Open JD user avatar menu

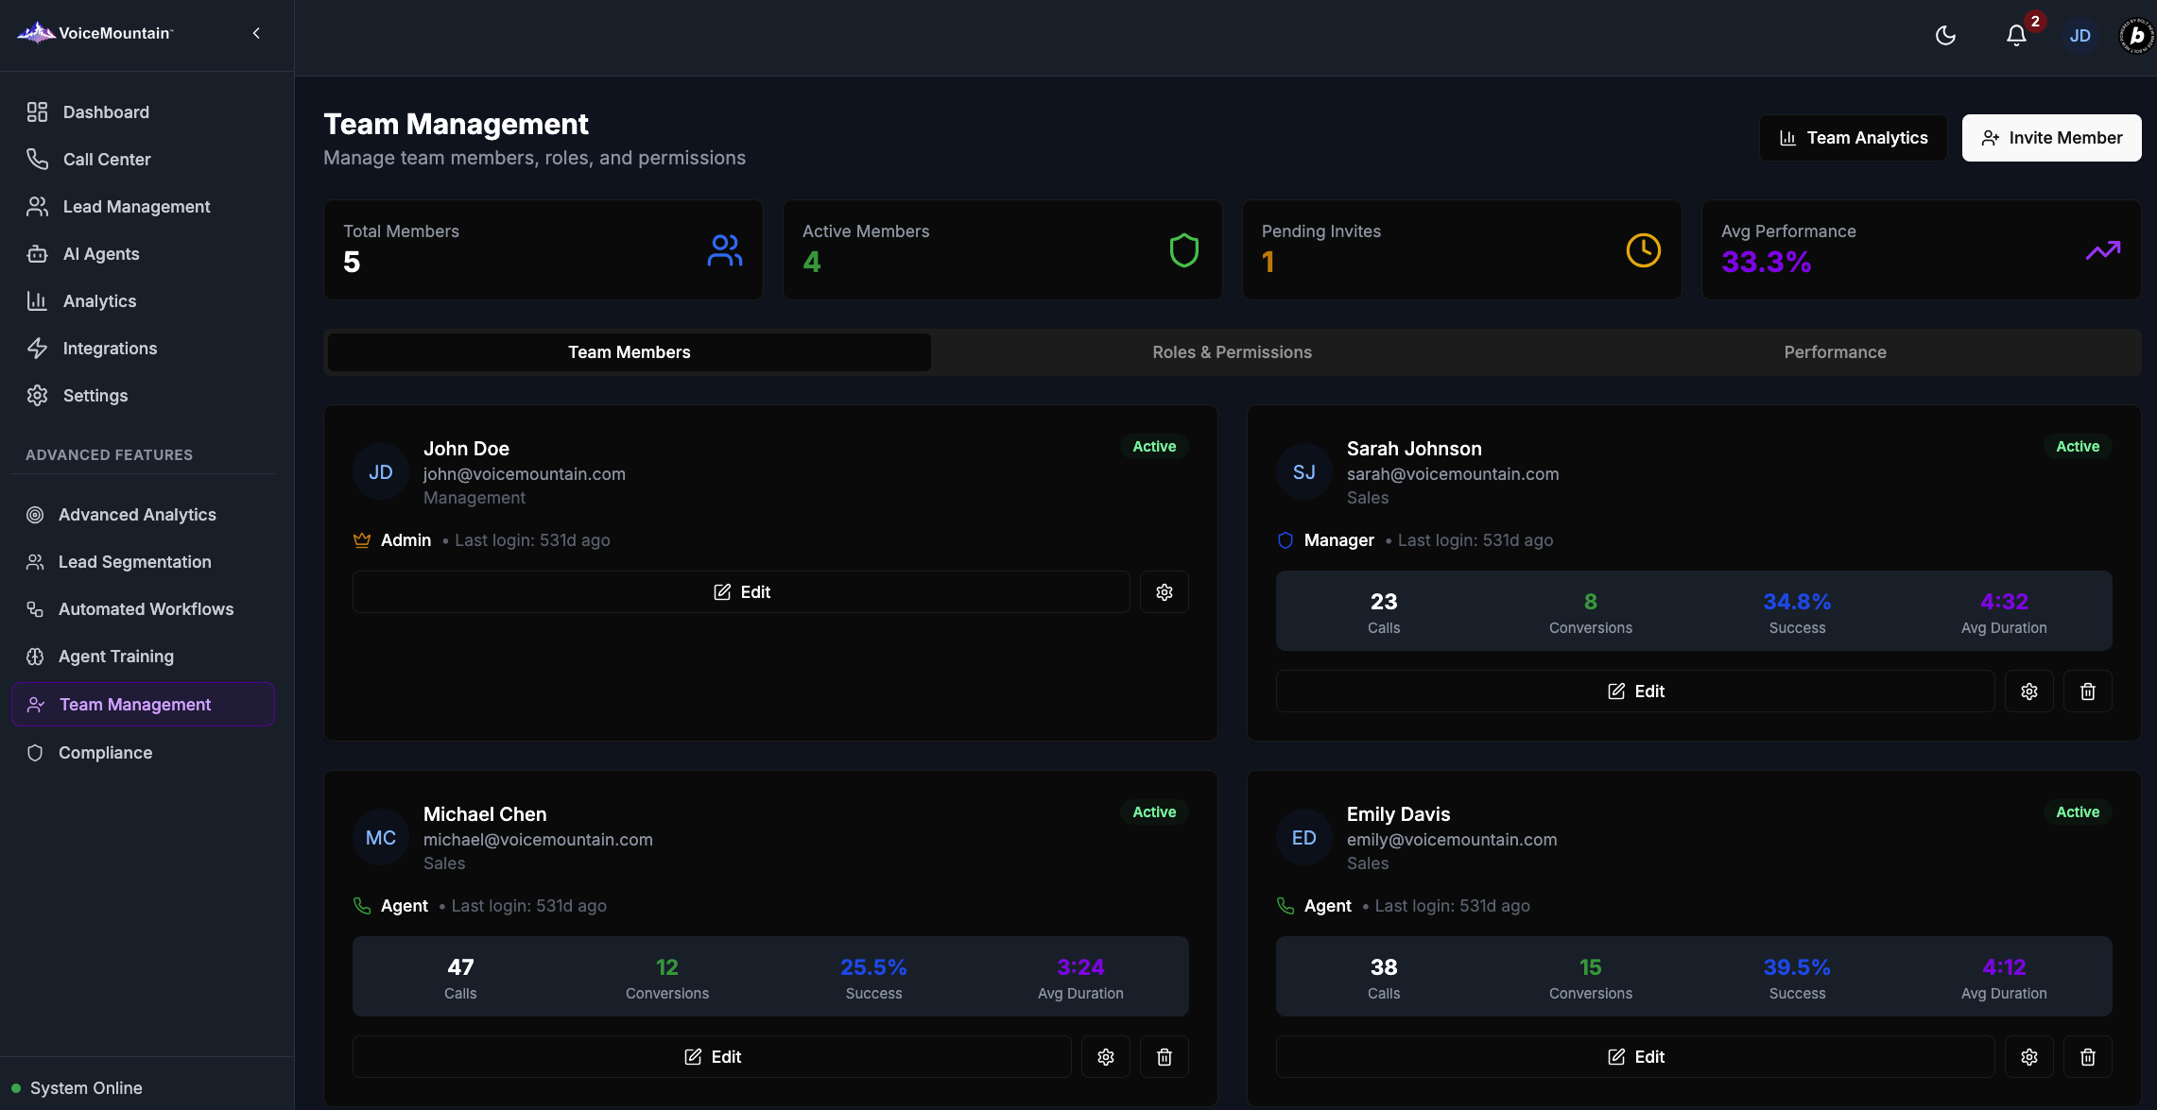[2079, 36]
